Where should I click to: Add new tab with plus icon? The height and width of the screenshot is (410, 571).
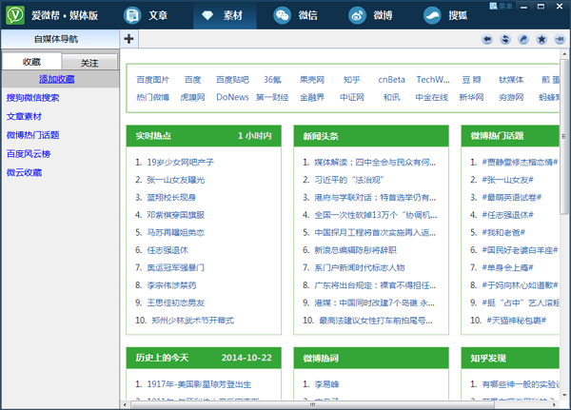coord(128,39)
